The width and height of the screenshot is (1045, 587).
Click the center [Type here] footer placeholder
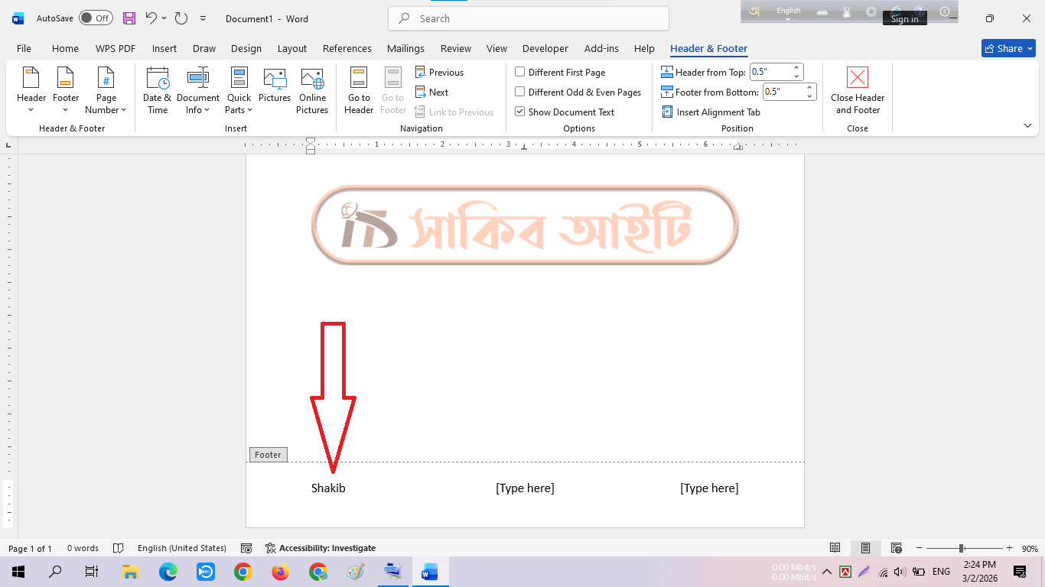pyautogui.click(x=525, y=488)
